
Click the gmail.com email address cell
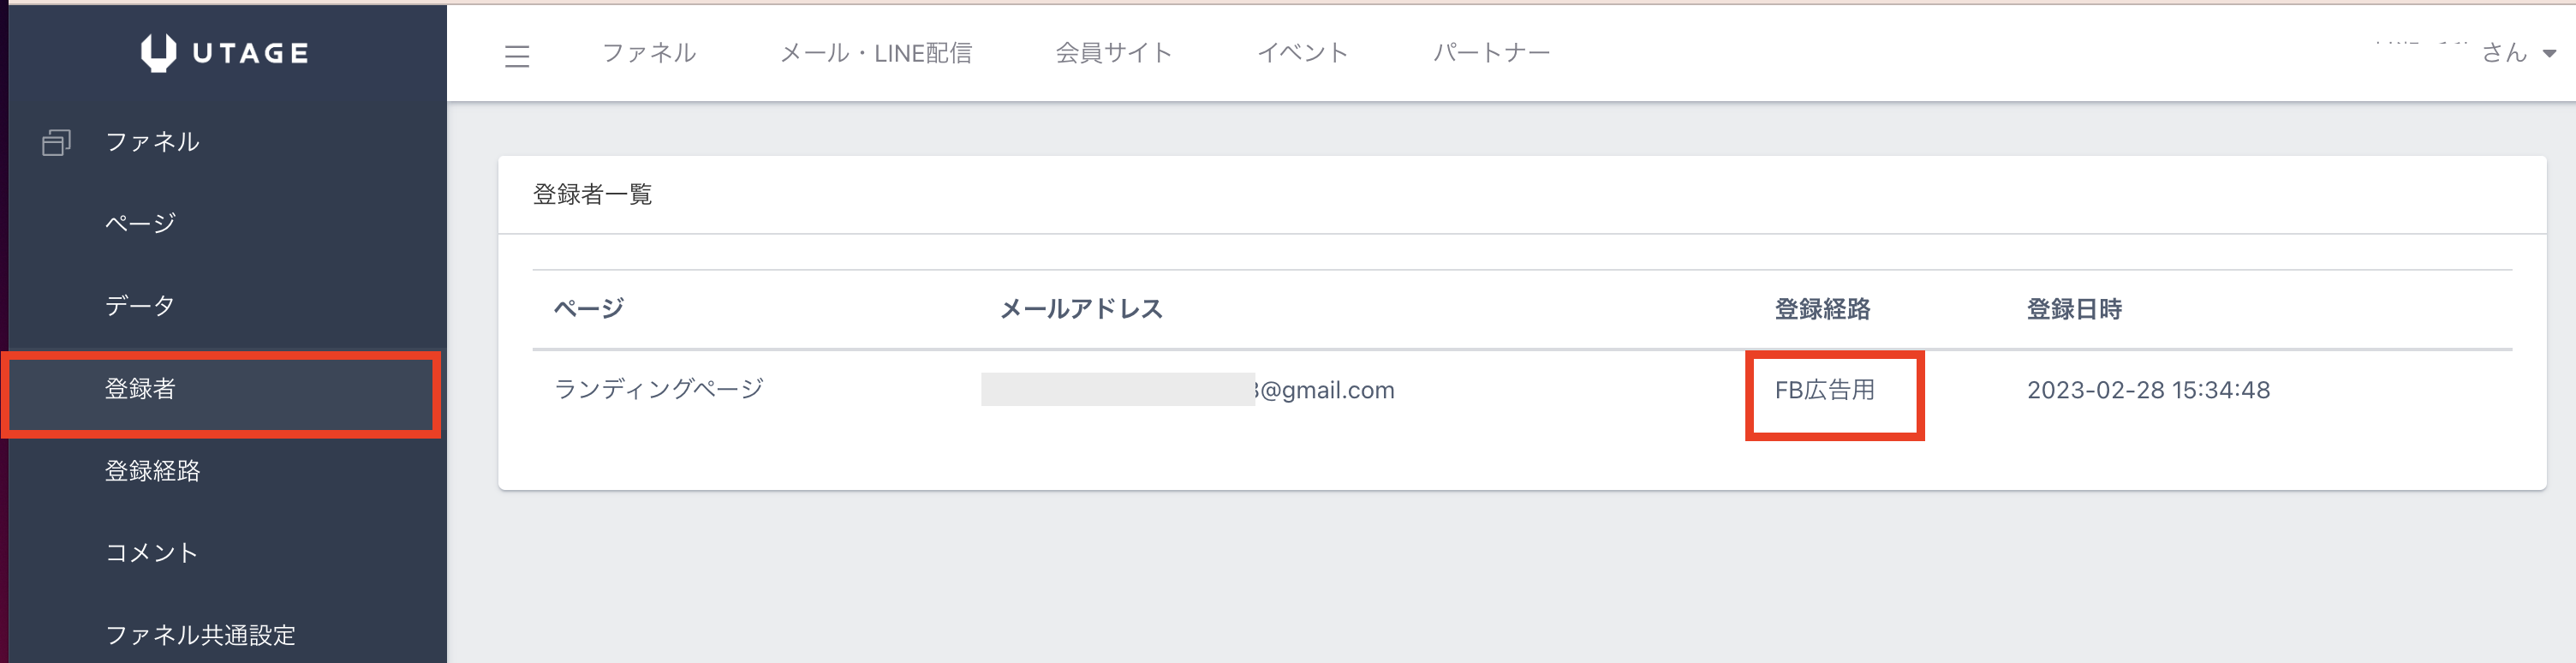[x=1326, y=390]
